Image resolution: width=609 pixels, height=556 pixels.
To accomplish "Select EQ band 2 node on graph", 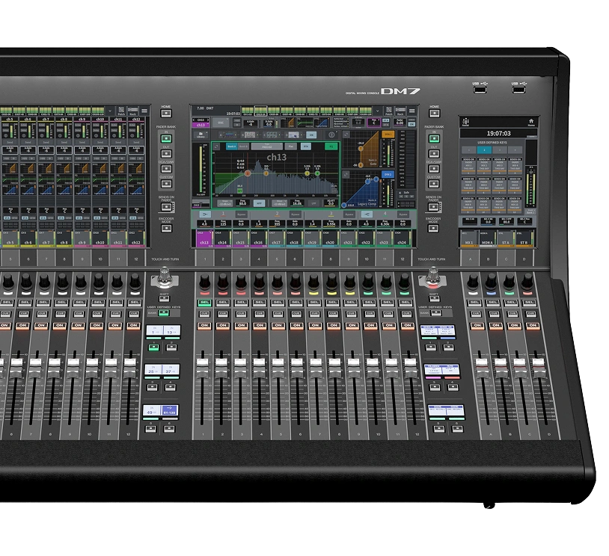I will [266, 173].
